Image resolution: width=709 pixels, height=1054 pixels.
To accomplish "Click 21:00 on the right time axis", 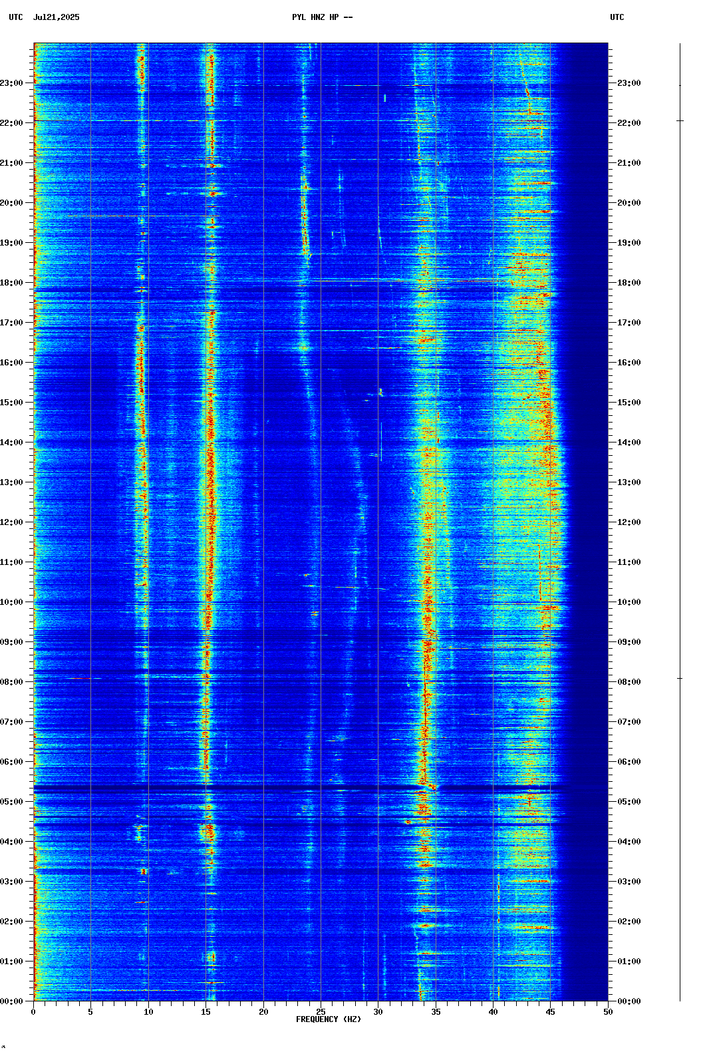I will 629,163.
